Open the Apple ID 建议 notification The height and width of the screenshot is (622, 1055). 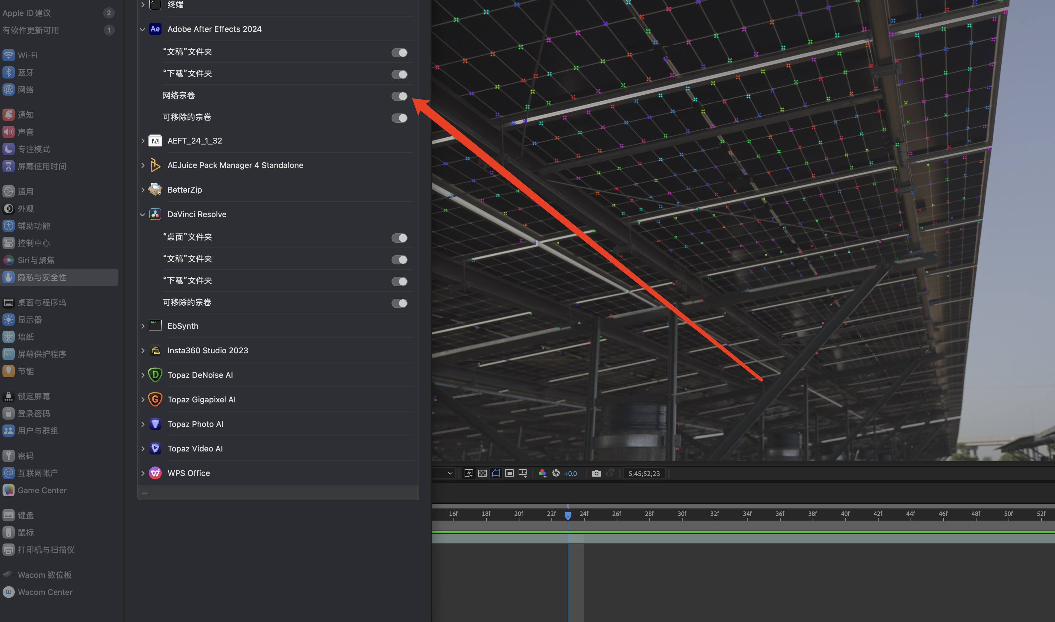pos(27,13)
